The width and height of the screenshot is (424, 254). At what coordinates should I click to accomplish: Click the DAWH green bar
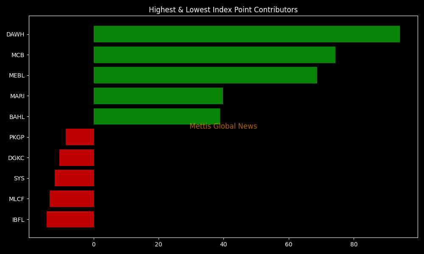click(247, 34)
